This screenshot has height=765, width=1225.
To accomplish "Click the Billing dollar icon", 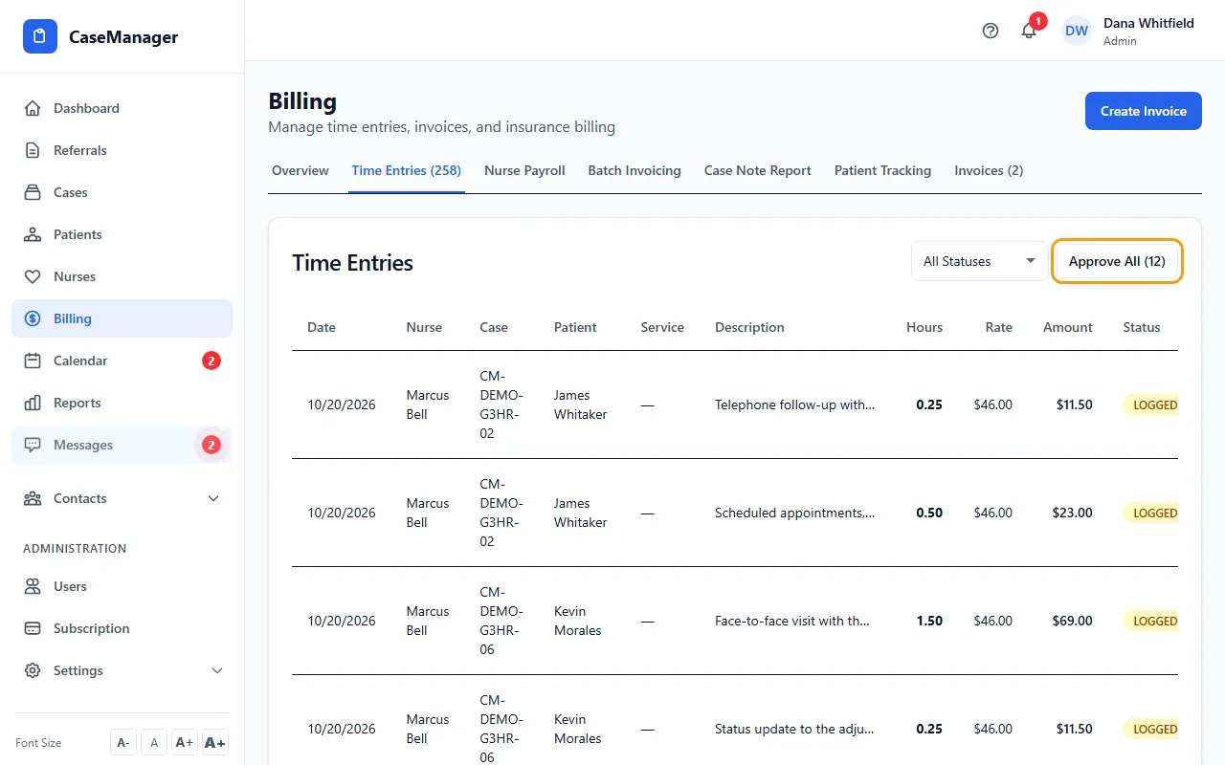I will tap(33, 318).
